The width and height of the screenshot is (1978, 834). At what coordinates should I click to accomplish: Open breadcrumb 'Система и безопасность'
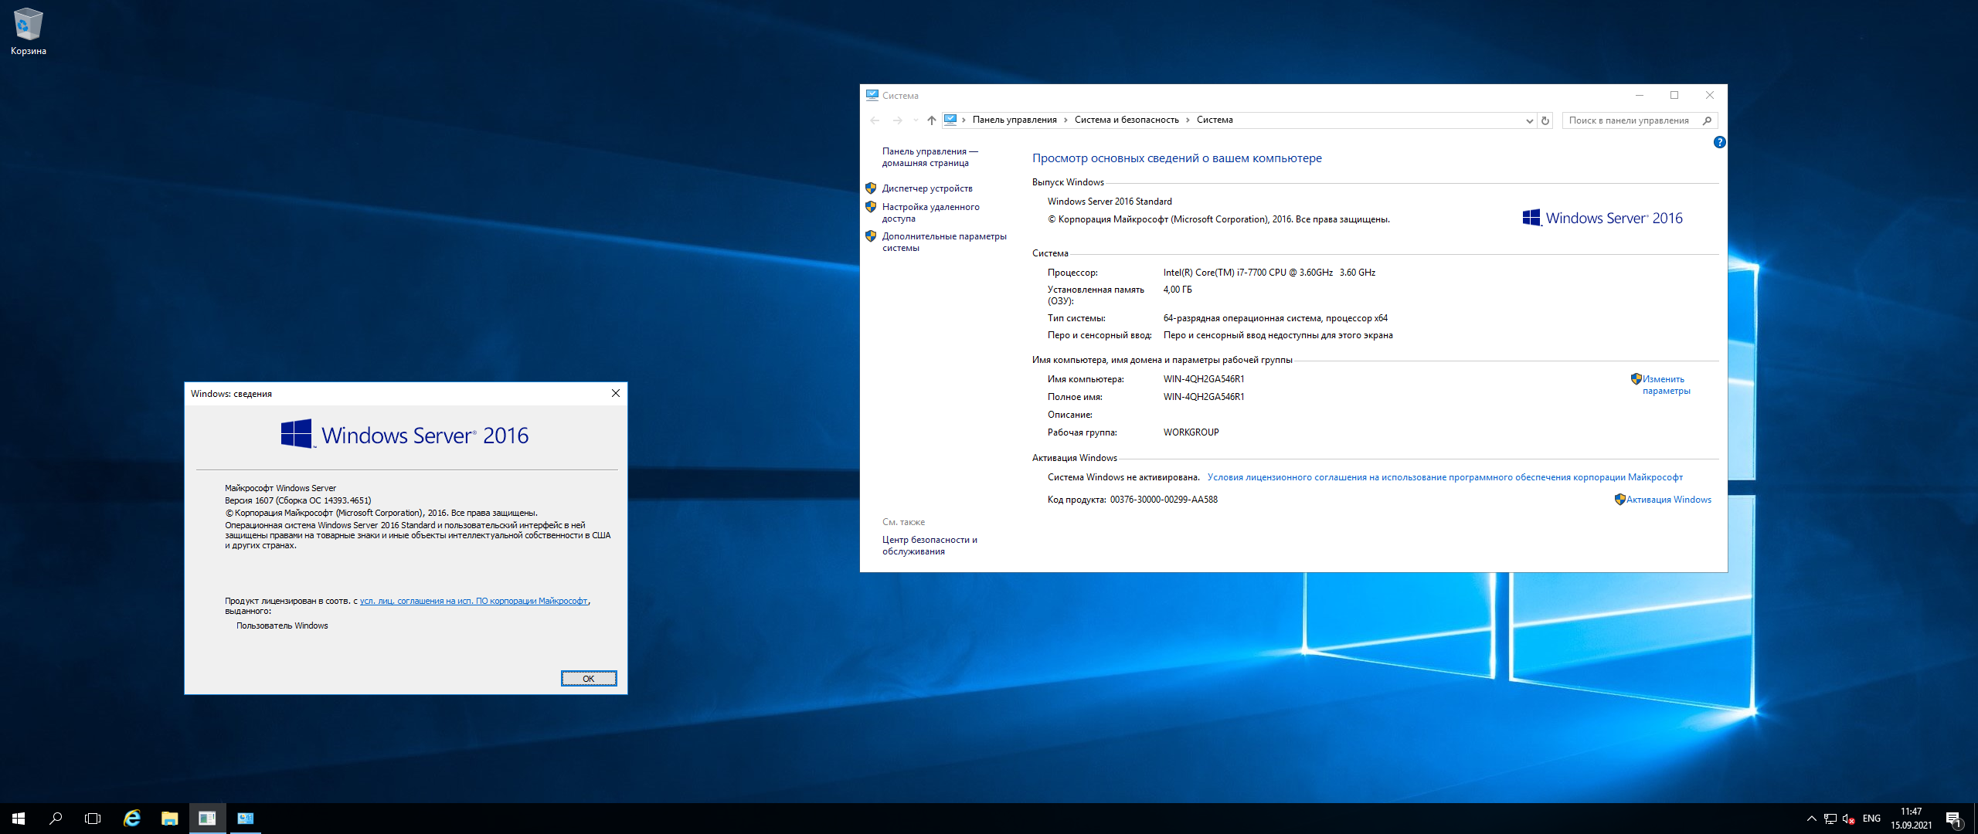tap(1127, 120)
